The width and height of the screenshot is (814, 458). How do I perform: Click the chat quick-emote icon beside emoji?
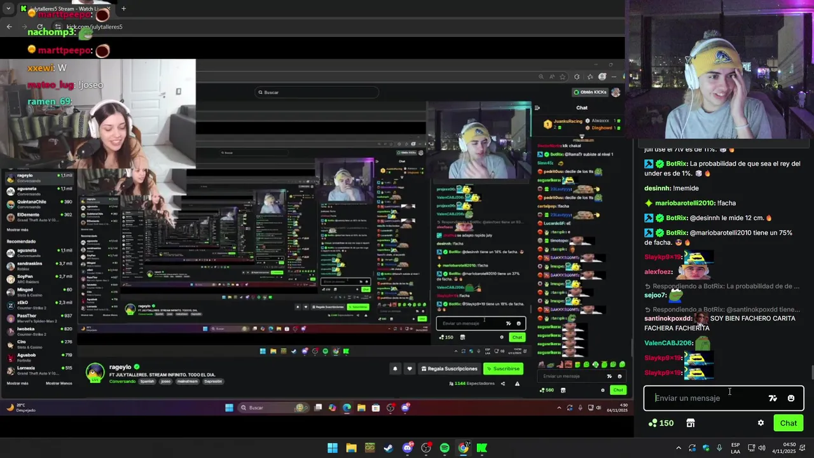tap(773, 398)
